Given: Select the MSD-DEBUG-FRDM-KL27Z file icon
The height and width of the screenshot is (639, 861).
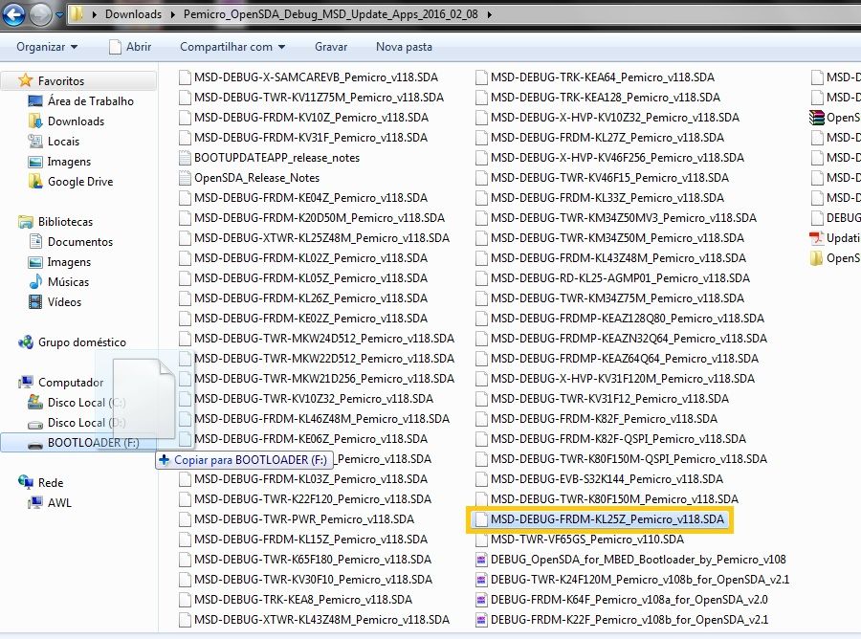Looking at the screenshot, I should [481, 138].
